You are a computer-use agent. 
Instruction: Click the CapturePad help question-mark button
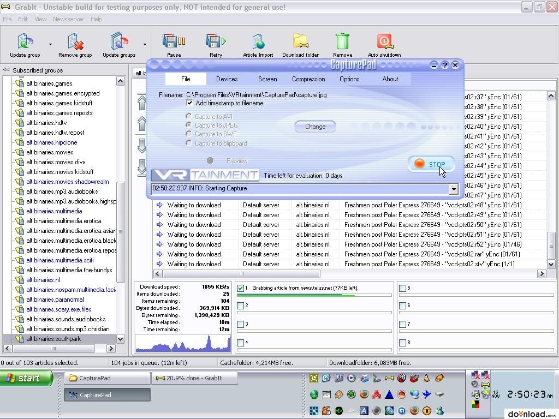click(x=444, y=65)
